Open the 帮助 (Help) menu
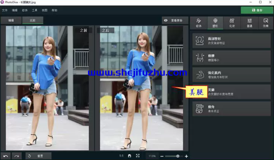Image resolution: width=274 pixels, height=160 pixels. coord(55,10)
